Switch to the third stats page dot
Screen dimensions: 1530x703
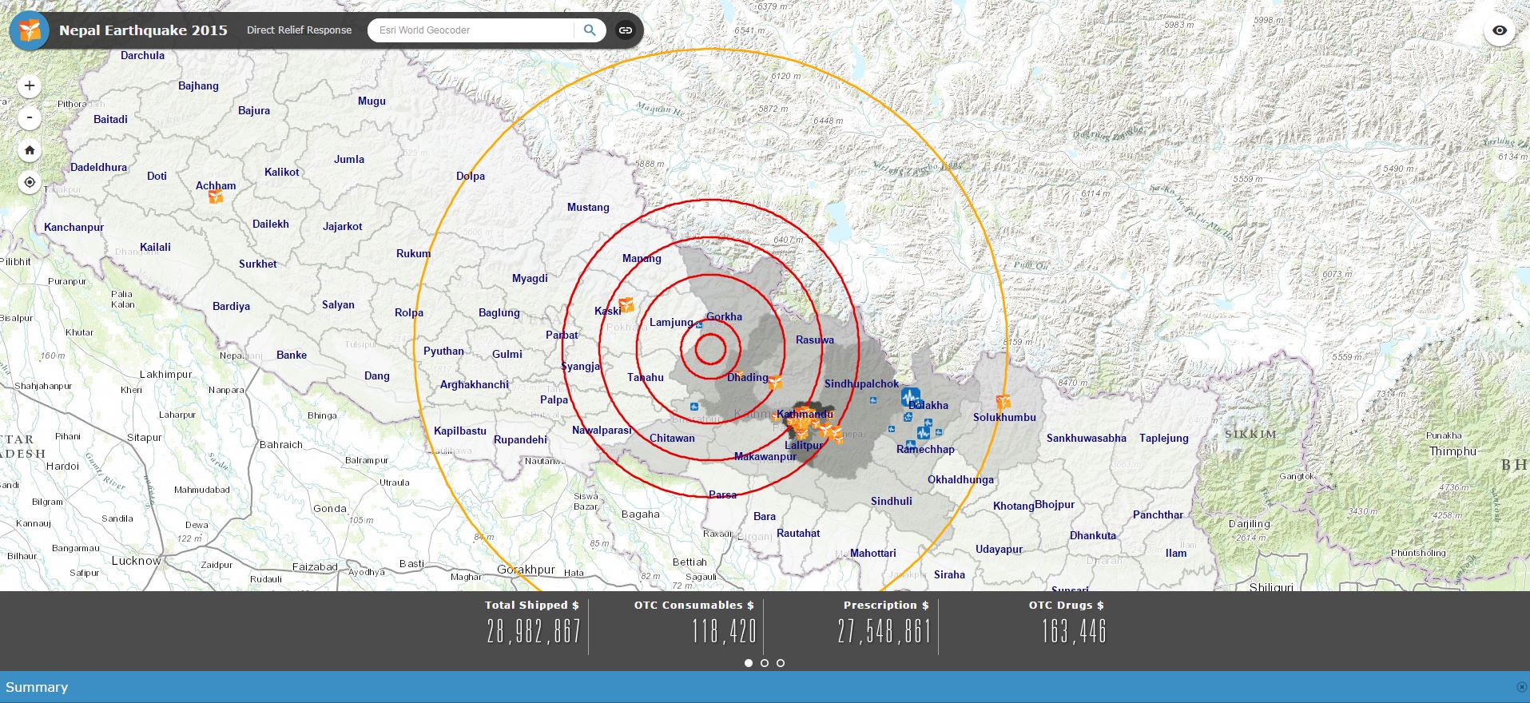click(x=781, y=663)
